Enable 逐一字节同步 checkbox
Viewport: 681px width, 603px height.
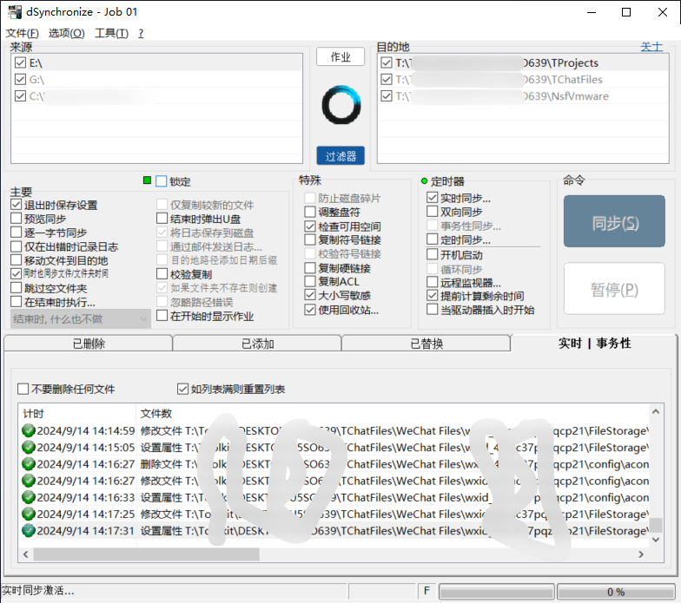16,233
